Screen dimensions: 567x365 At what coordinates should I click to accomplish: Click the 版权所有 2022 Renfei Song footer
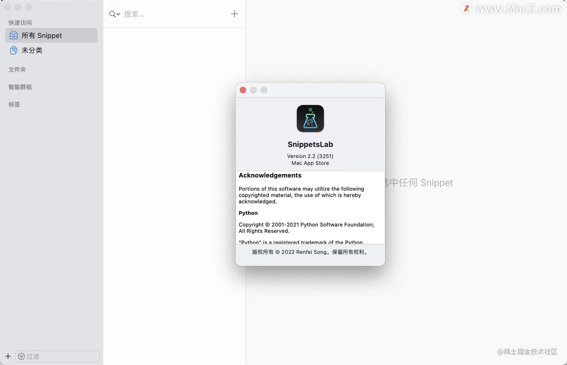pos(310,252)
